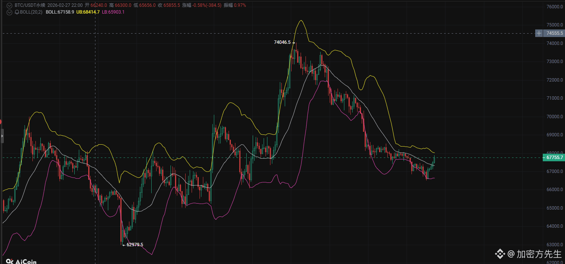
Task: Click the 2026-02-27 22:00 timestamp
Action: tap(65, 5)
